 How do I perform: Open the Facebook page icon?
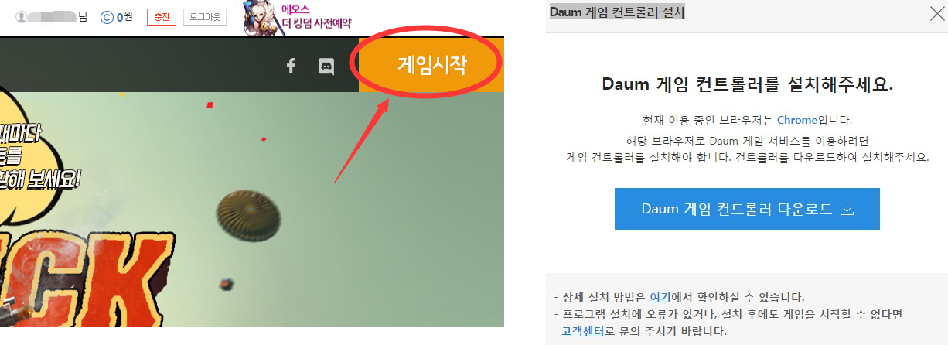pyautogui.click(x=291, y=67)
